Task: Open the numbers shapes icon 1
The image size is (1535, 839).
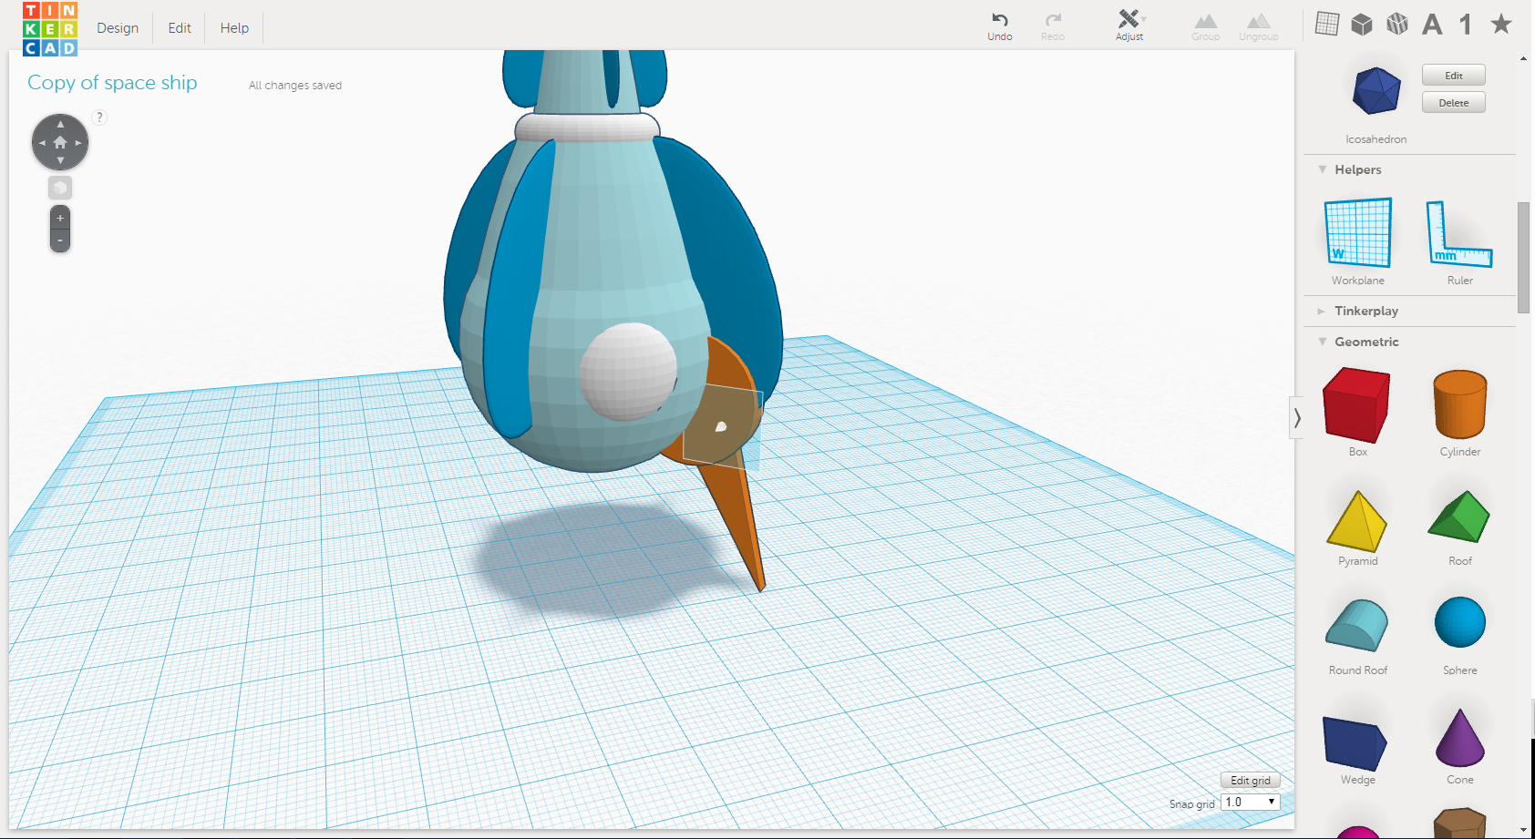Action: 1466,25
